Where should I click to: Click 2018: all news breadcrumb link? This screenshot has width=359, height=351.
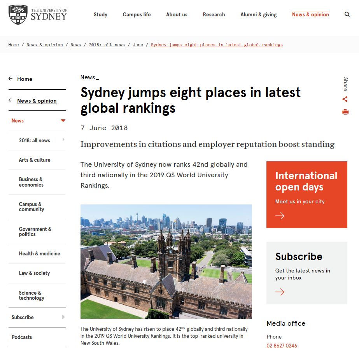[x=107, y=45]
